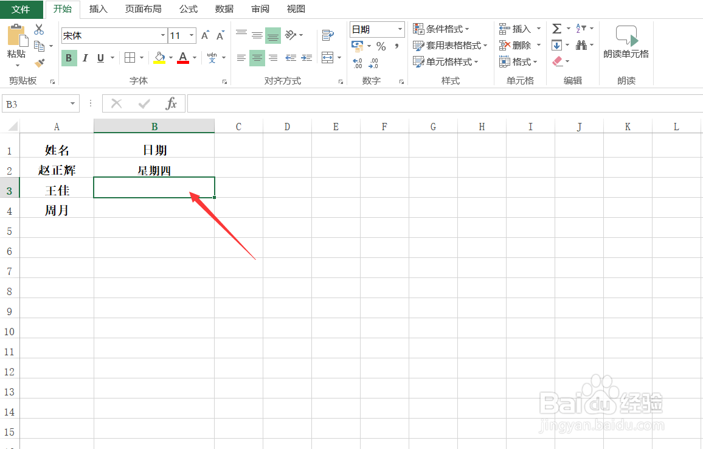703x449 pixels.
Task: Click AutoSum sigma icon
Action: tap(557, 29)
